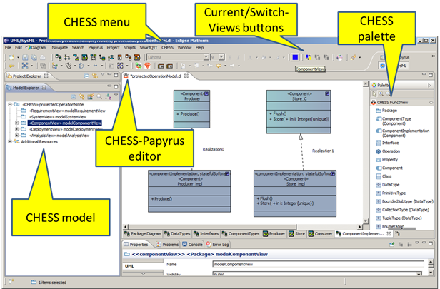Expand the ComponentView modelComponentView node
440x289 pixels.
point(16,123)
